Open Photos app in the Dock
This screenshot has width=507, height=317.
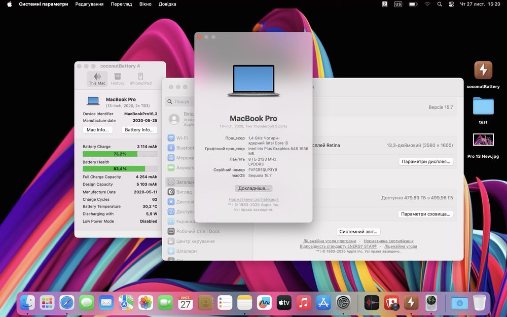point(146,303)
